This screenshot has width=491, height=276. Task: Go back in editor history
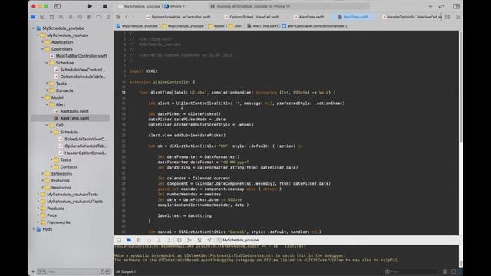127,17
